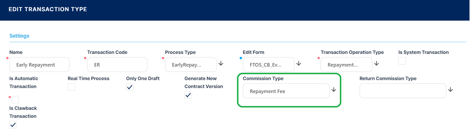Open the Process Type dropdown arrow
This screenshot has width=471, height=134.
[221, 64]
